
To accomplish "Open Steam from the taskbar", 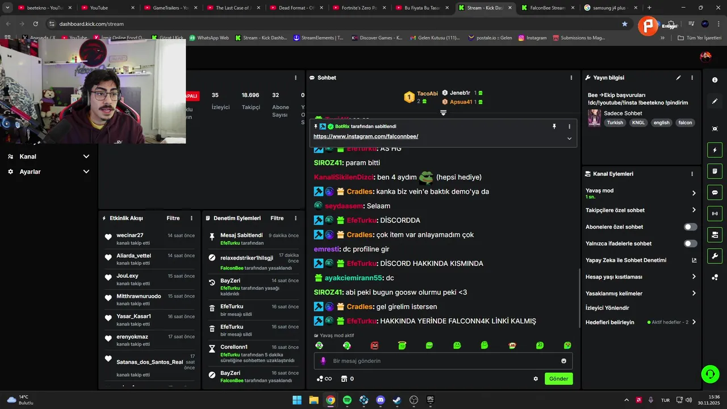I will click(397, 400).
